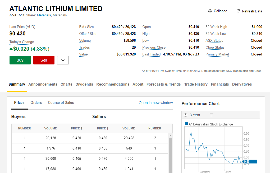Click seller volume 29,428 cell
Viewport: 270px width, 173px height.
coord(129,138)
